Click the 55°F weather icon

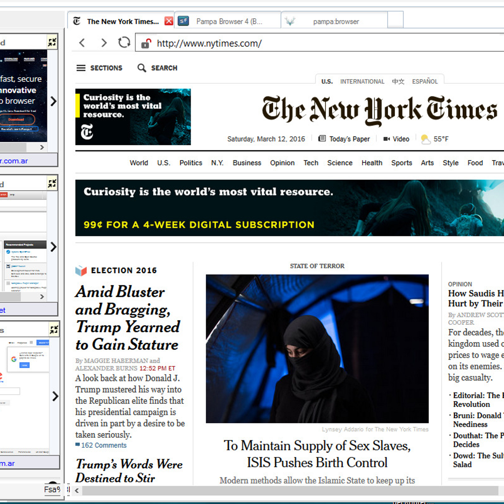click(x=426, y=139)
